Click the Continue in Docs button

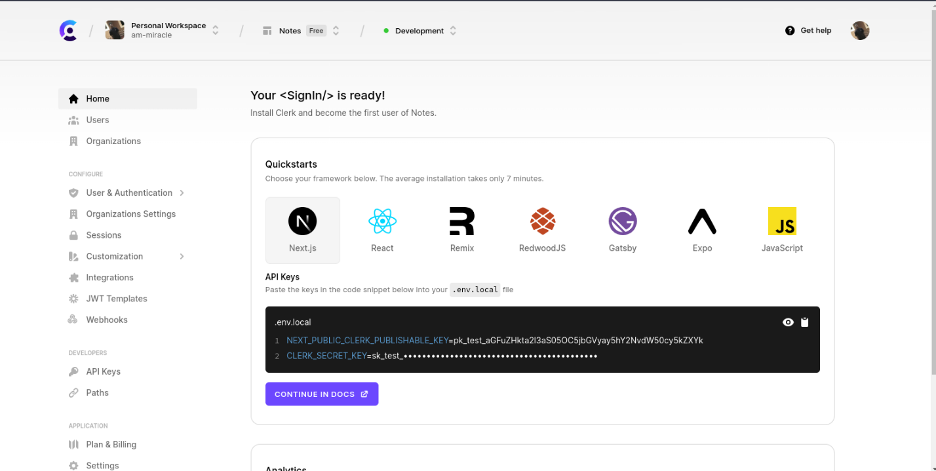coord(321,394)
